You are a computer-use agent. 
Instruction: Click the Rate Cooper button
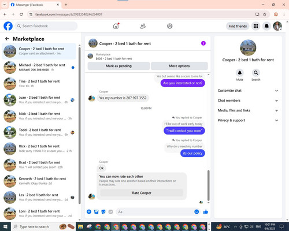(x=142, y=193)
